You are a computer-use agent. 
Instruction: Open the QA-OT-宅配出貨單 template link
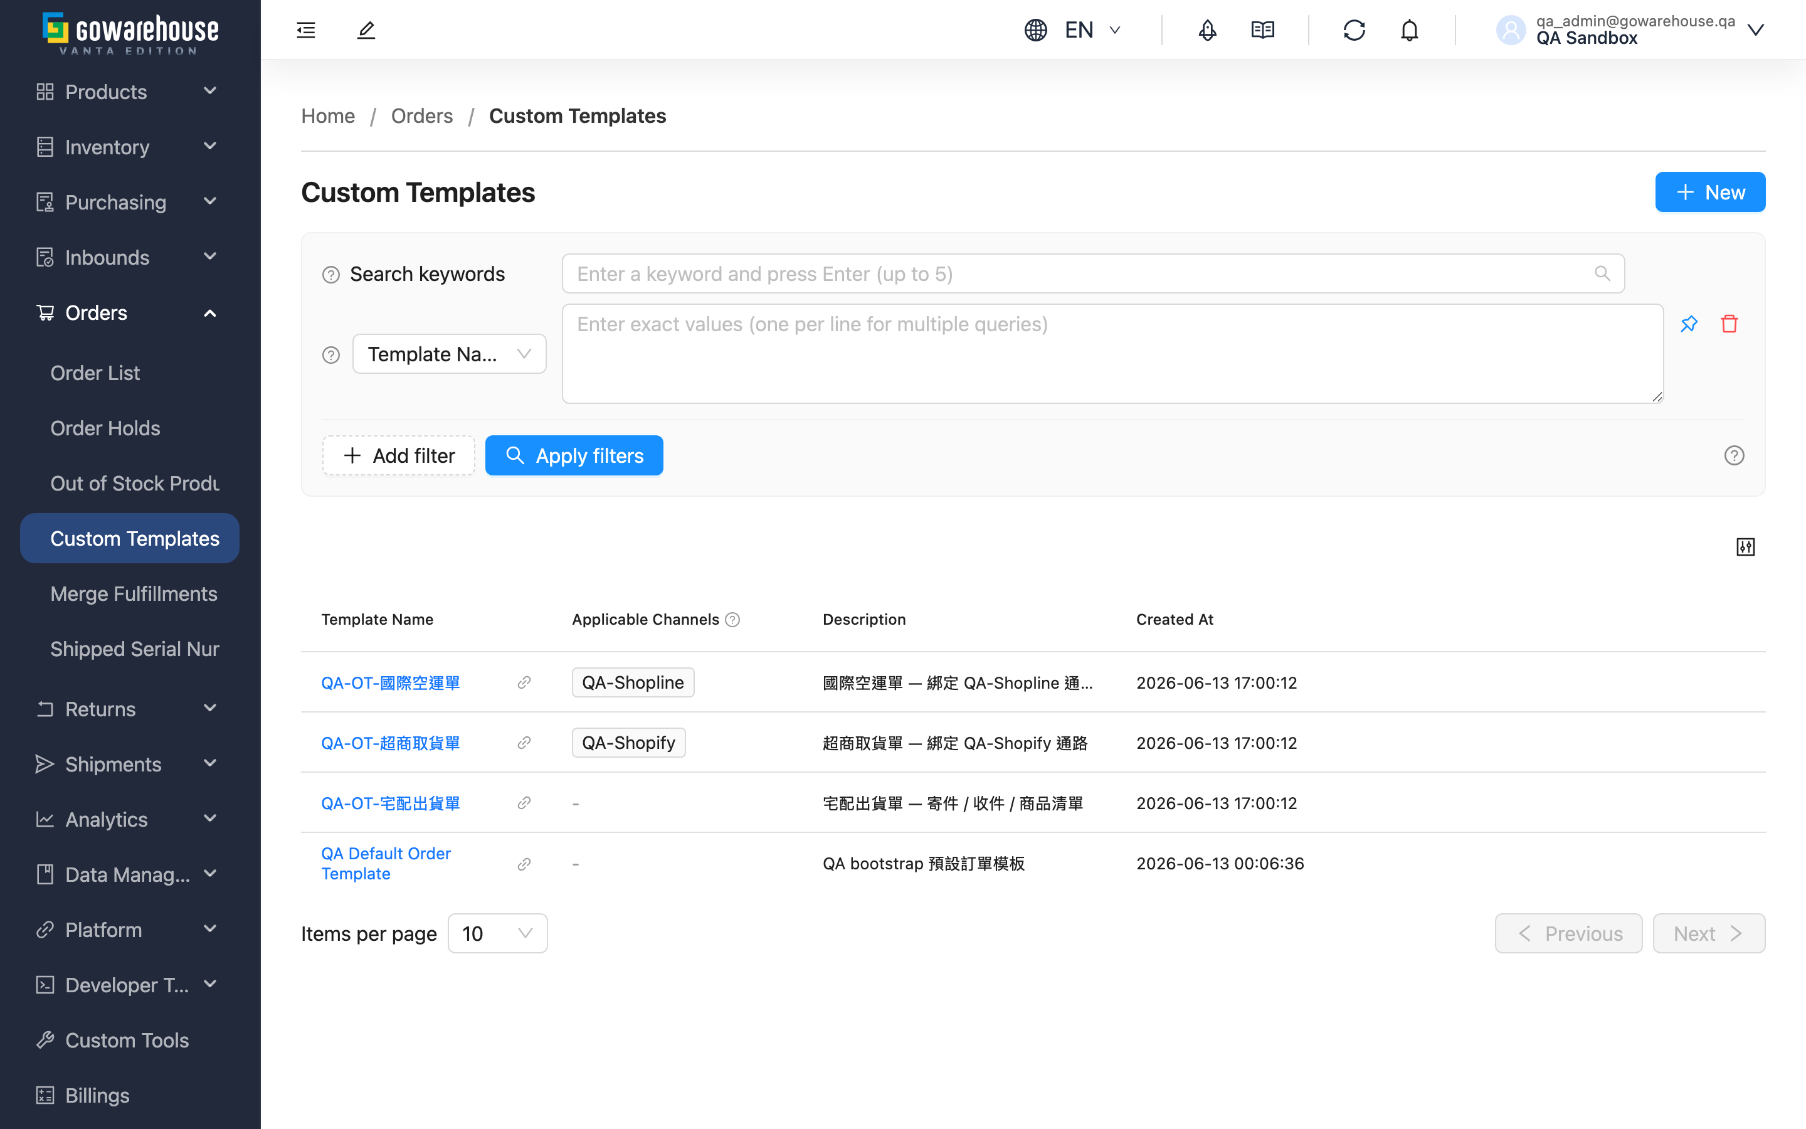click(x=390, y=803)
